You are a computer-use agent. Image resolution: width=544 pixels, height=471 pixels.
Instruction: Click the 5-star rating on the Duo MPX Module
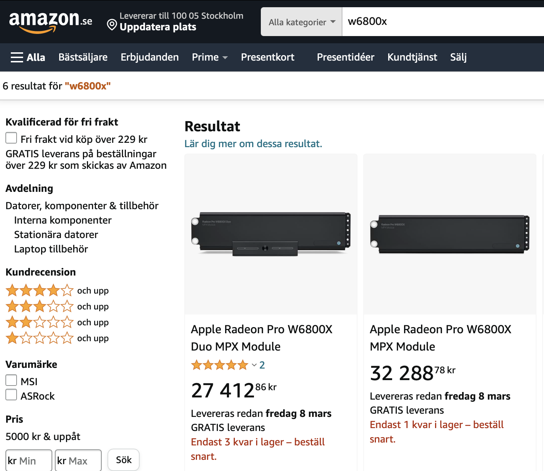219,365
